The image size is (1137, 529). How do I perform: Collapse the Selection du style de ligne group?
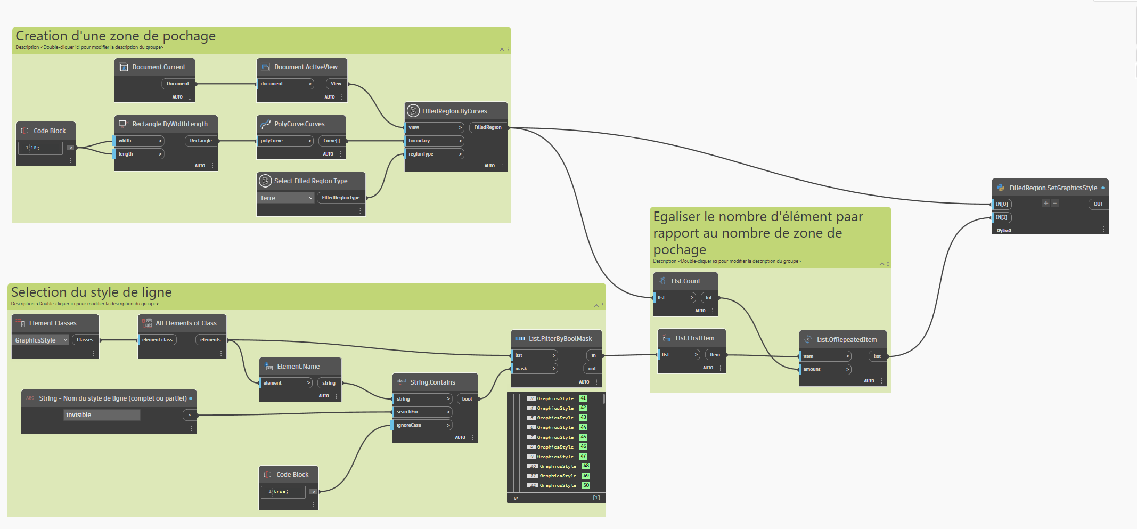tap(596, 305)
